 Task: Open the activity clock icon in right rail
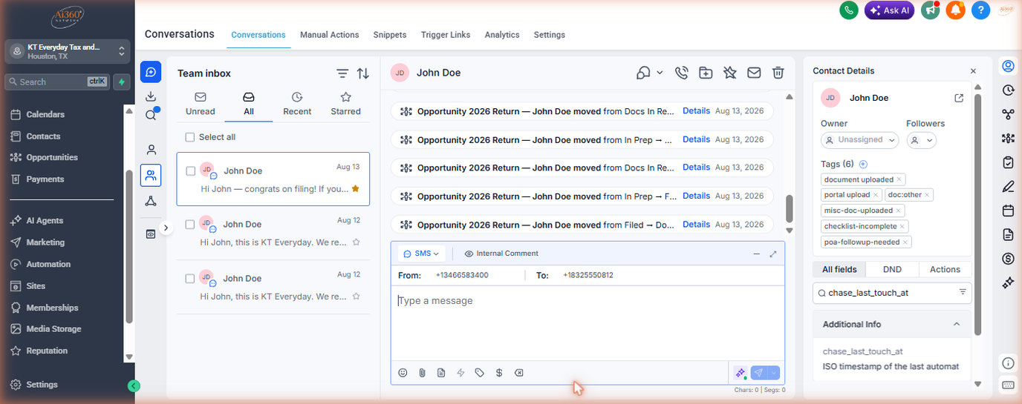[x=1008, y=90]
